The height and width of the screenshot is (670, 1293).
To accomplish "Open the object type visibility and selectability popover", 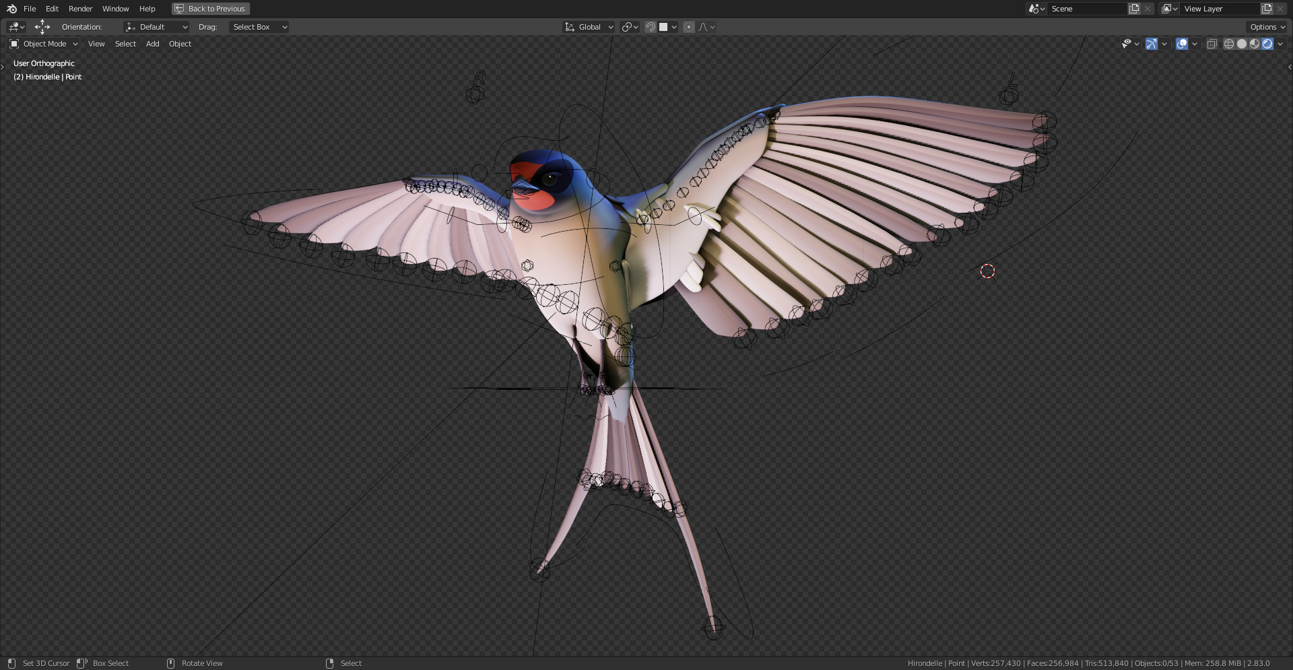I will pyautogui.click(x=1130, y=44).
